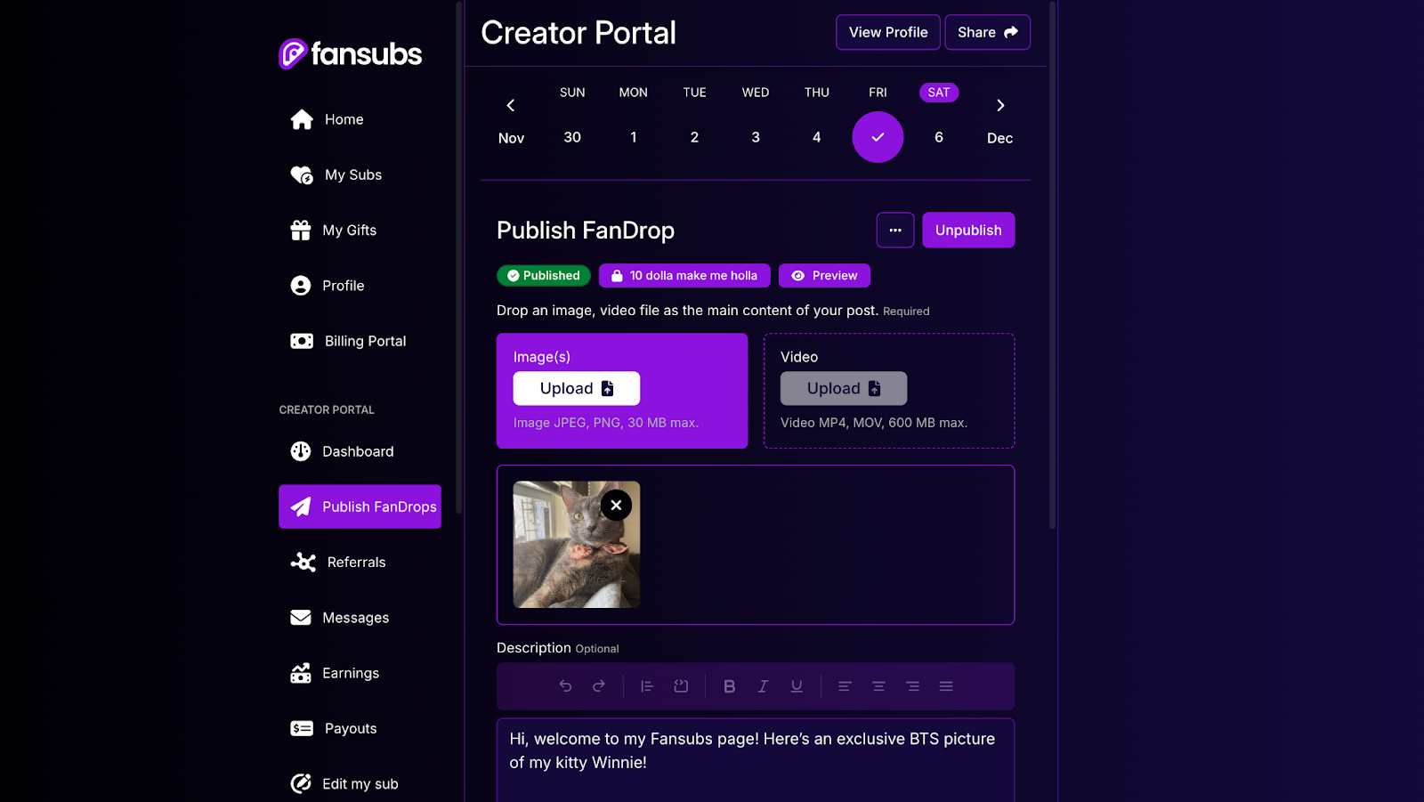Select the Payouts banknote icon

pyautogui.click(x=301, y=728)
